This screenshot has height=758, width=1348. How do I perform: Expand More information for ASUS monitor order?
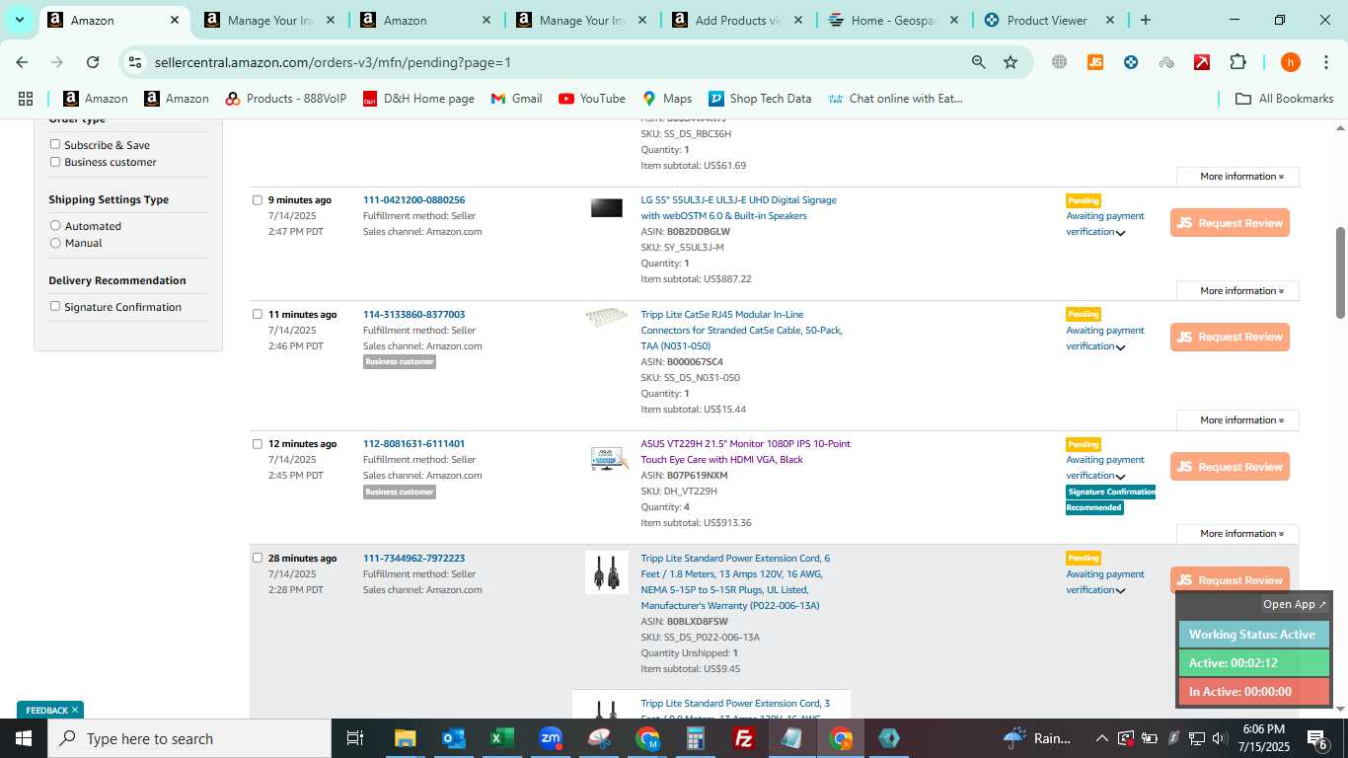pyautogui.click(x=1237, y=534)
